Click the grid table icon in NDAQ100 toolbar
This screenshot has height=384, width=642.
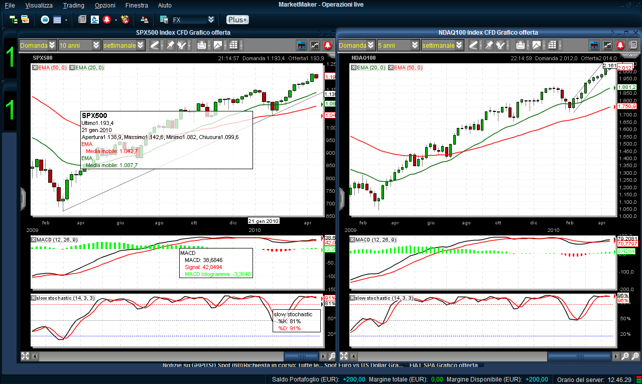[x=552, y=45]
